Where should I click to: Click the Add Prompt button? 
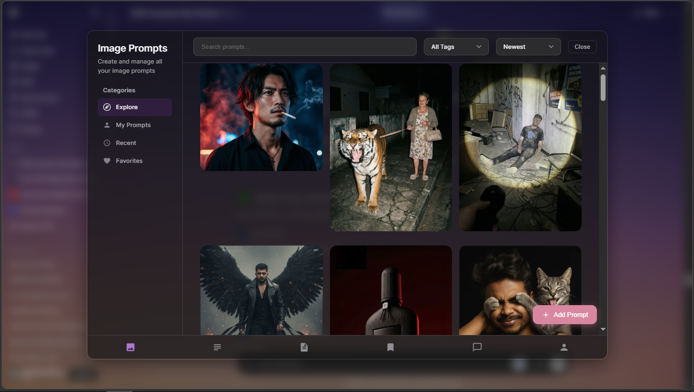click(x=565, y=315)
